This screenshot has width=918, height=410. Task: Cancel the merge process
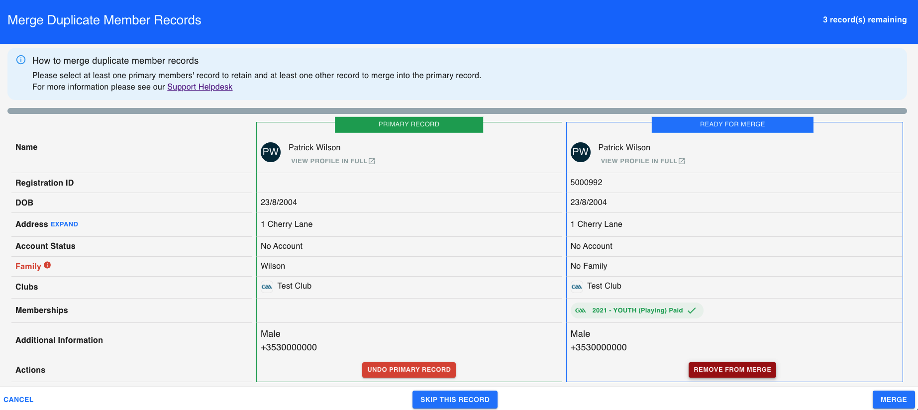(x=18, y=400)
